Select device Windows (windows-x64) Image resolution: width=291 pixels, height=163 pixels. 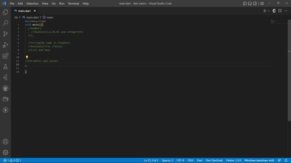[259, 160]
